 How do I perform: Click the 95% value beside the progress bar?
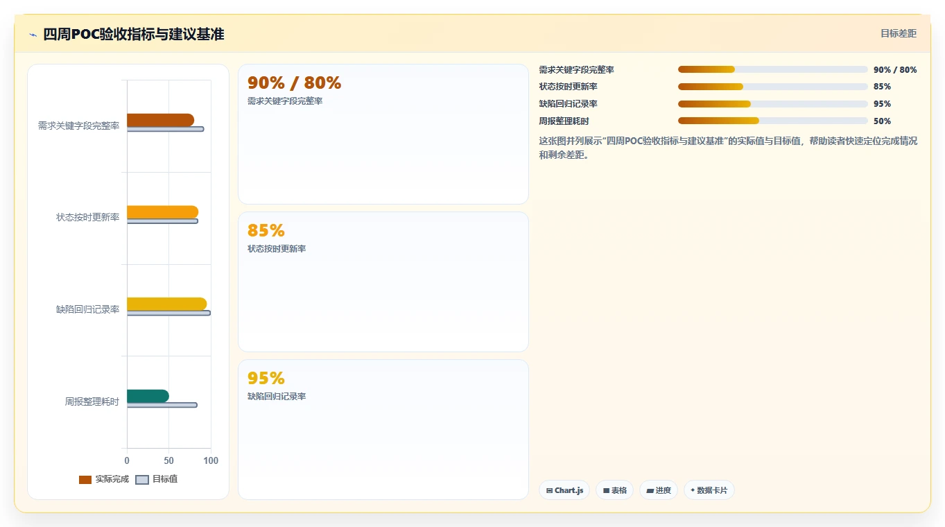point(882,104)
